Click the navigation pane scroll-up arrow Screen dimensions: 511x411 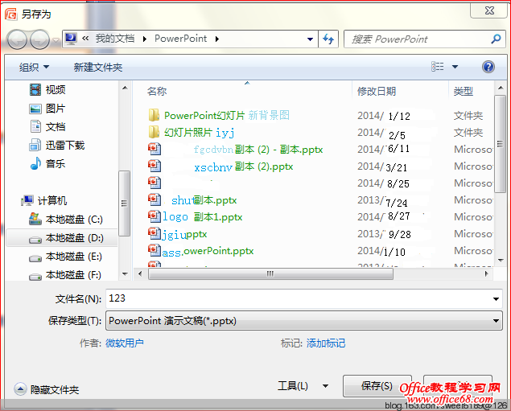(x=125, y=88)
